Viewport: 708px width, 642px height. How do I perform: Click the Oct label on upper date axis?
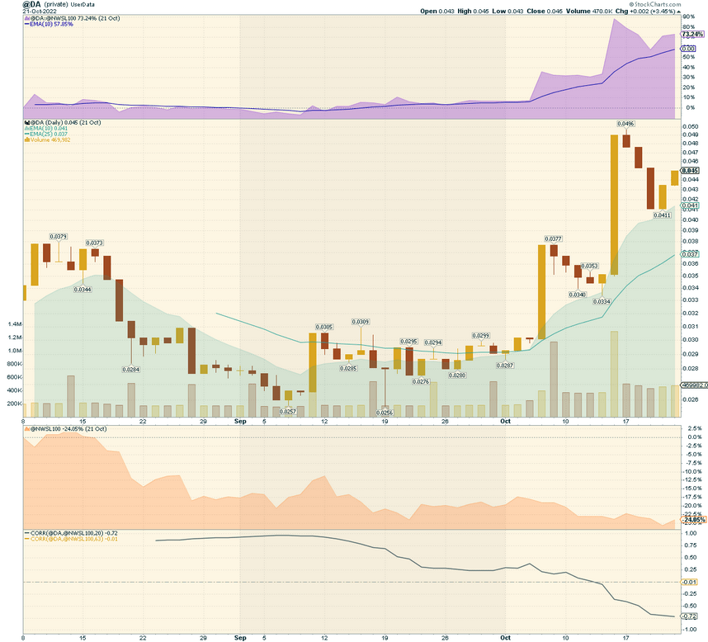[505, 421]
